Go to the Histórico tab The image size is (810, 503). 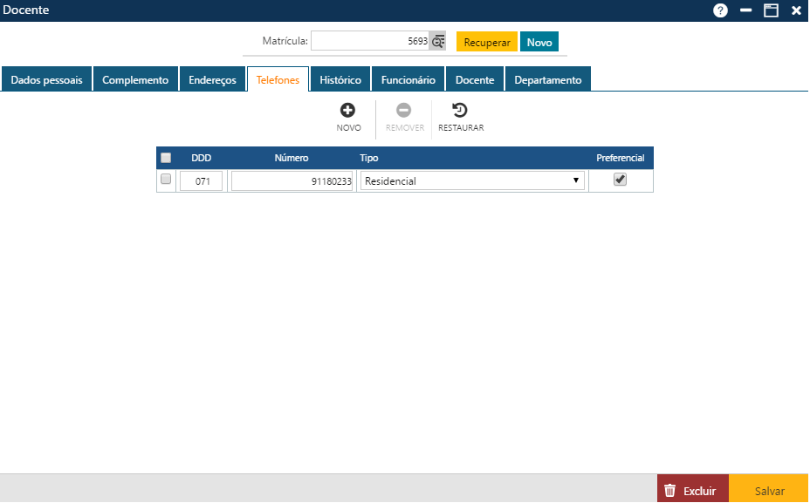point(340,80)
